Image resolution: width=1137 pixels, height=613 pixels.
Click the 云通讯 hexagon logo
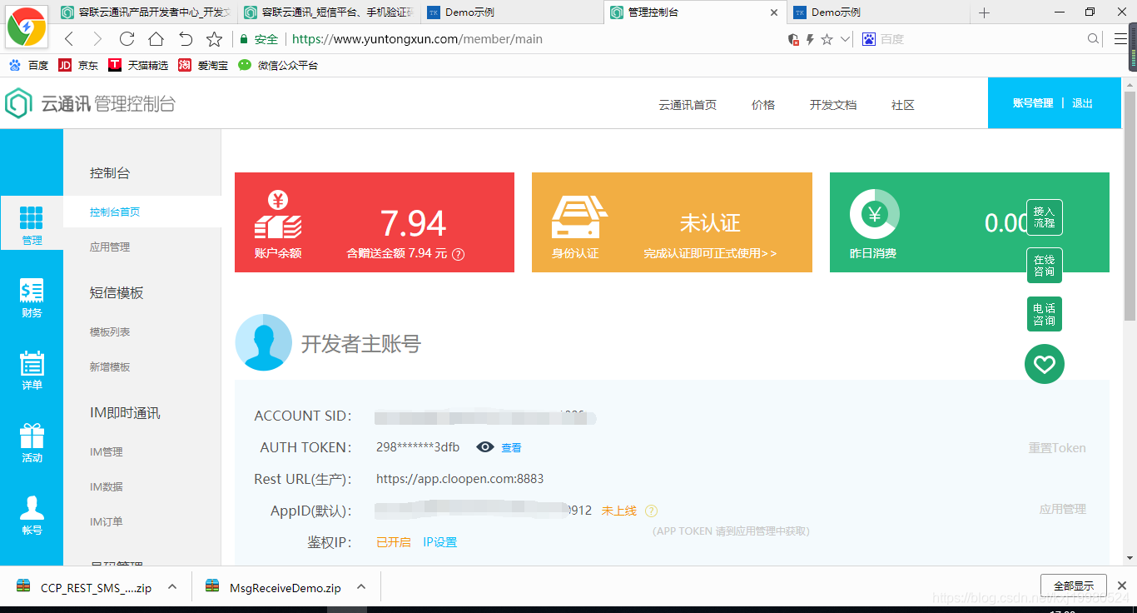point(17,104)
